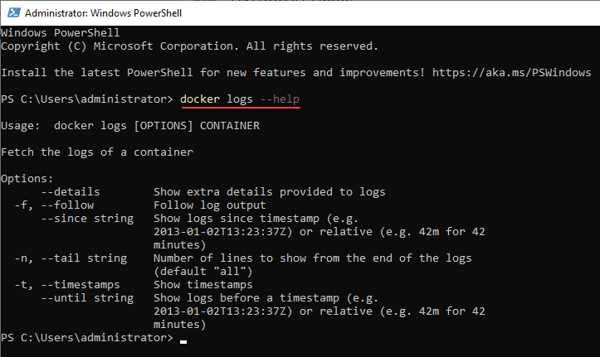
Task: Click the --help parameter text
Action: (x=280, y=99)
